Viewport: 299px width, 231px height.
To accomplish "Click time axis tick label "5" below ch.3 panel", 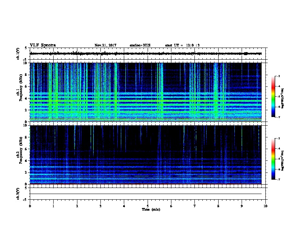I will (148, 206).
